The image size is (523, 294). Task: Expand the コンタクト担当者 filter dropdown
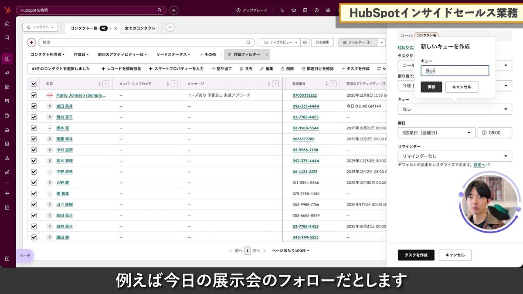tap(48, 54)
